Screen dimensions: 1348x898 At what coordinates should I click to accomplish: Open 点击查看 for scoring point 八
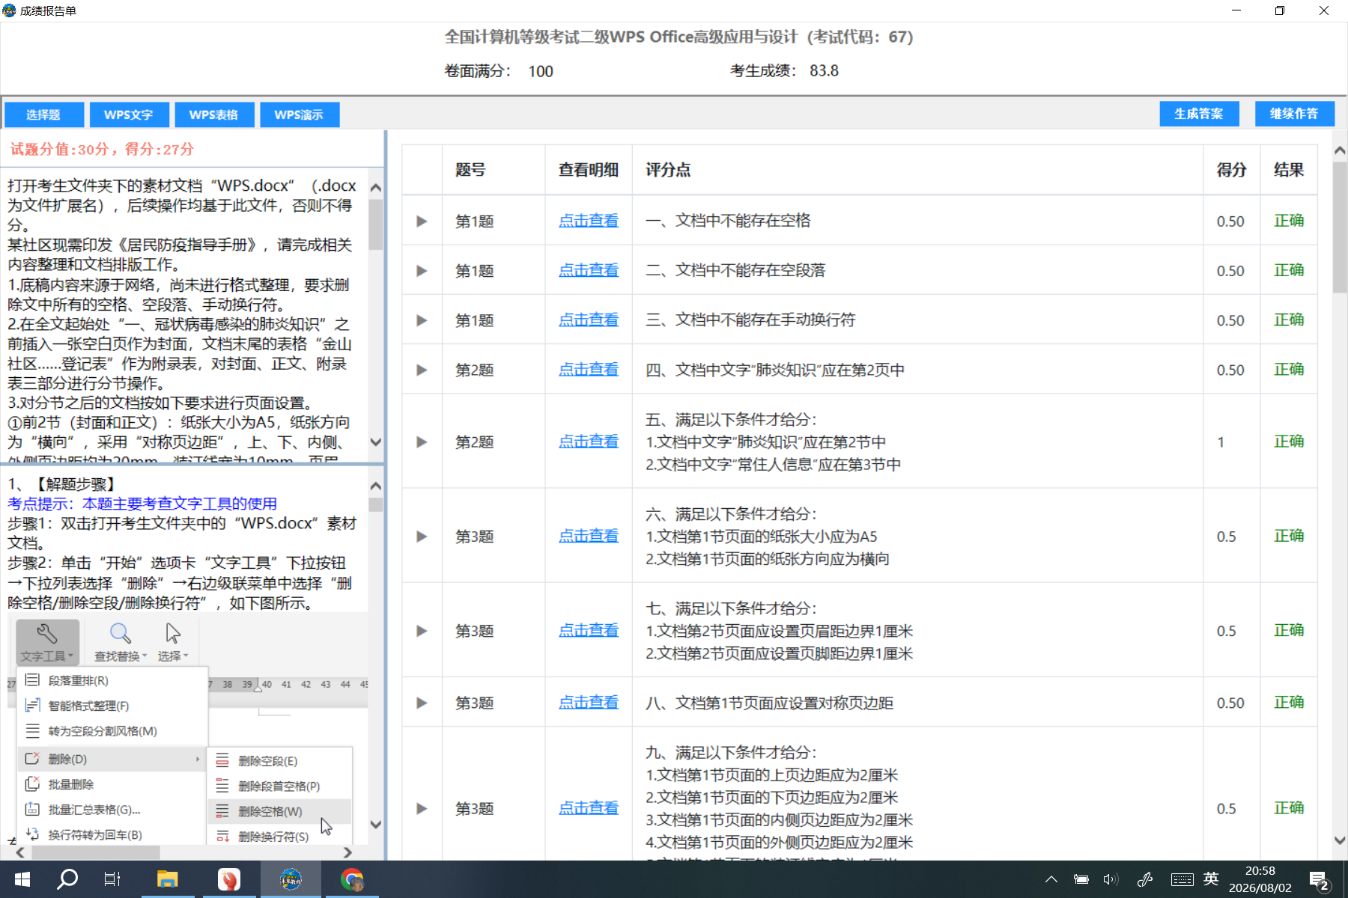click(x=589, y=702)
